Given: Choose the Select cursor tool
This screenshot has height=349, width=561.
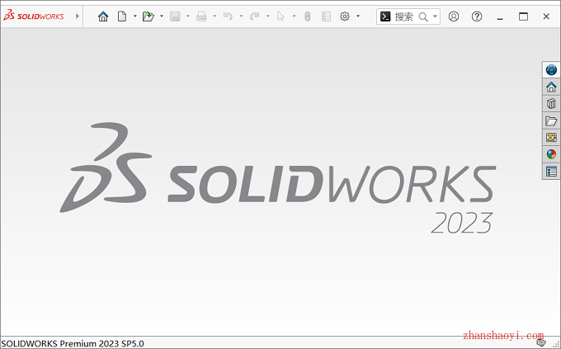Looking at the screenshot, I should coord(280,17).
